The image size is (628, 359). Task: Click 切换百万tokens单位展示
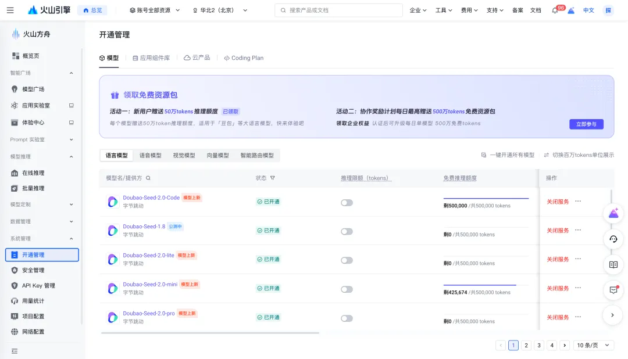pyautogui.click(x=579, y=155)
